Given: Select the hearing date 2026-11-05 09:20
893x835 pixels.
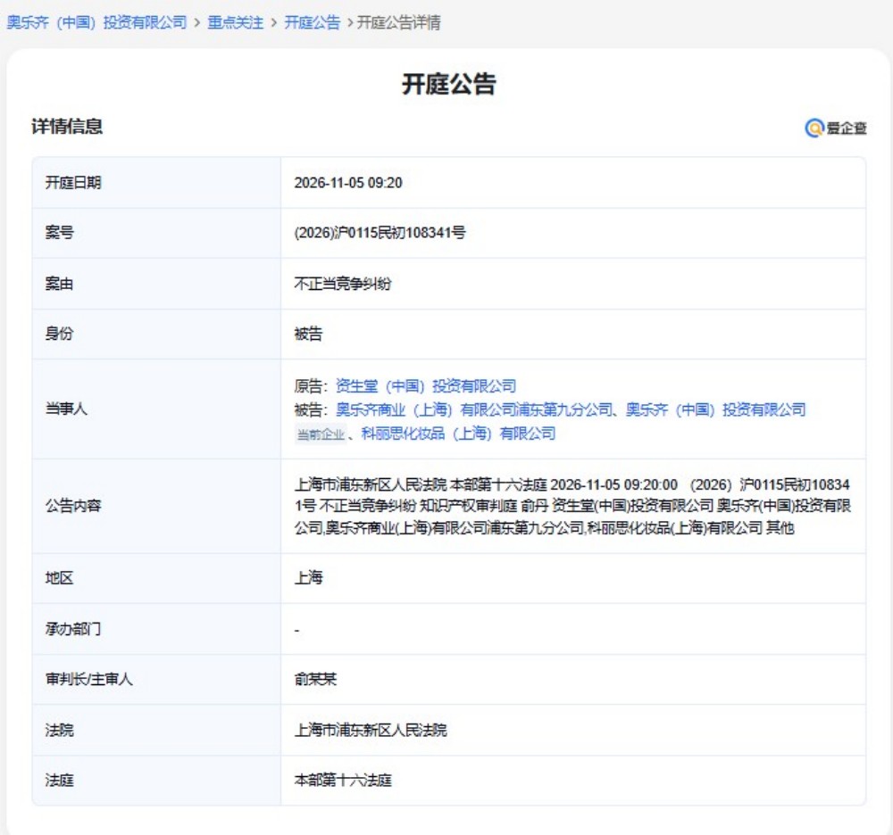Looking at the screenshot, I should coord(348,183).
